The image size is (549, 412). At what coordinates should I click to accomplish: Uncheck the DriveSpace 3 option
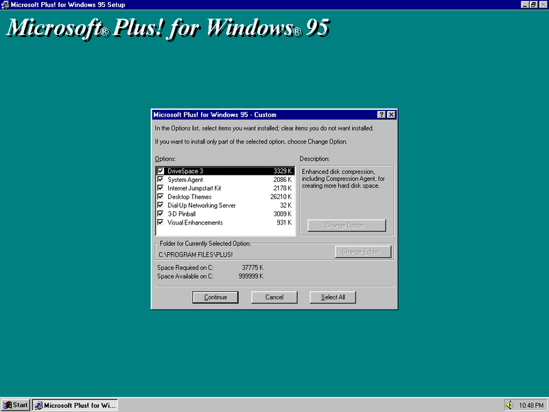pyautogui.click(x=159, y=170)
